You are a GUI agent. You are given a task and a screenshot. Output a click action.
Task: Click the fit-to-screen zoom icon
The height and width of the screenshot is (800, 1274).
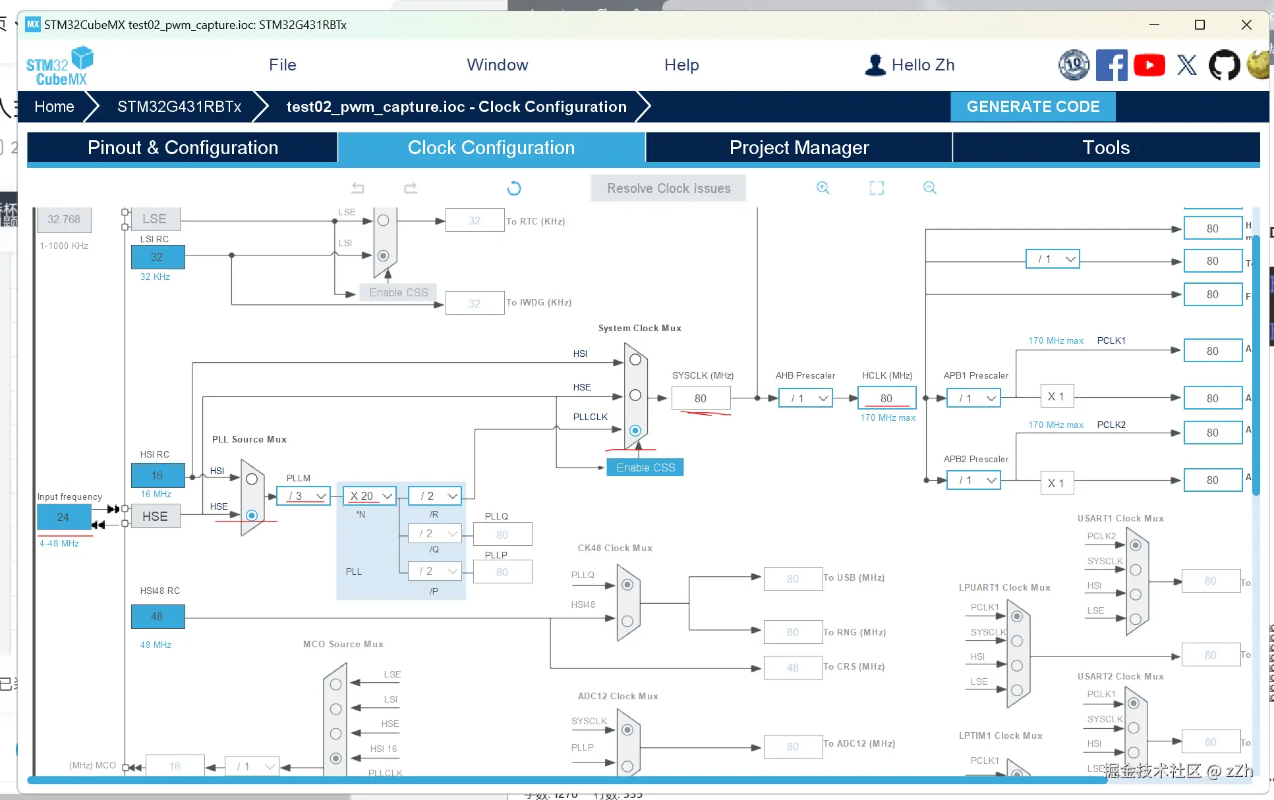877,188
